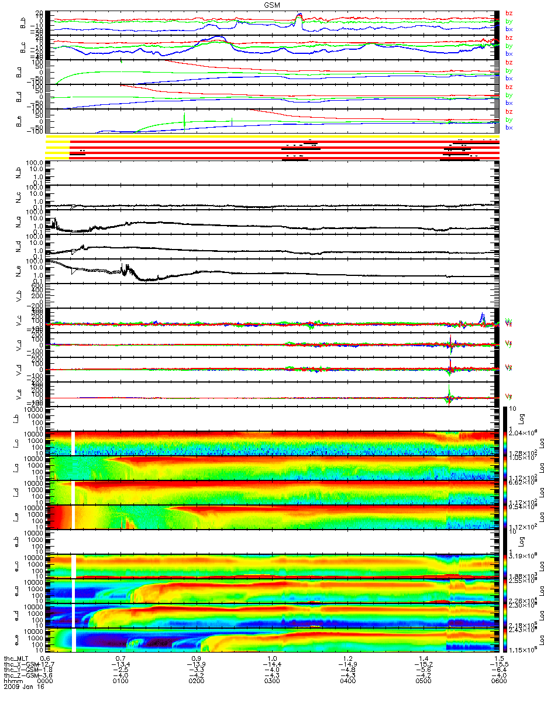
Task: Click the color scale bar of the e_c panel
Action: pos(506,567)
